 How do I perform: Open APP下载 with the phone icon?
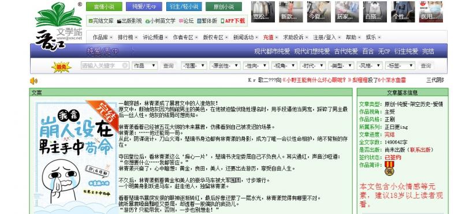233,21
